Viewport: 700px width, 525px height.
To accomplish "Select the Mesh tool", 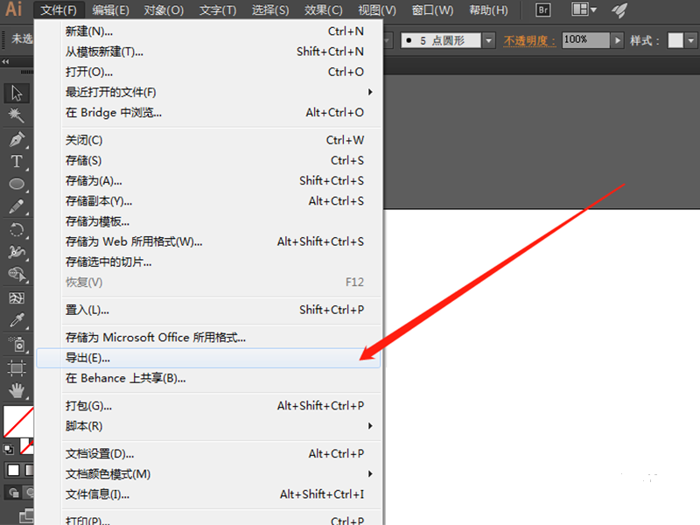I will (17, 297).
